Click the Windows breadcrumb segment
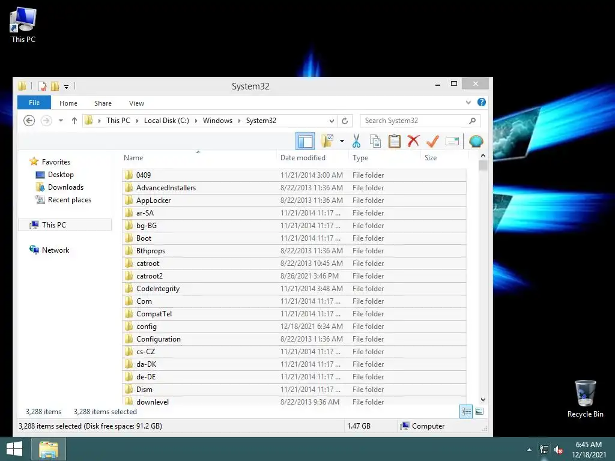Image resolution: width=615 pixels, height=461 pixels. coord(217,120)
